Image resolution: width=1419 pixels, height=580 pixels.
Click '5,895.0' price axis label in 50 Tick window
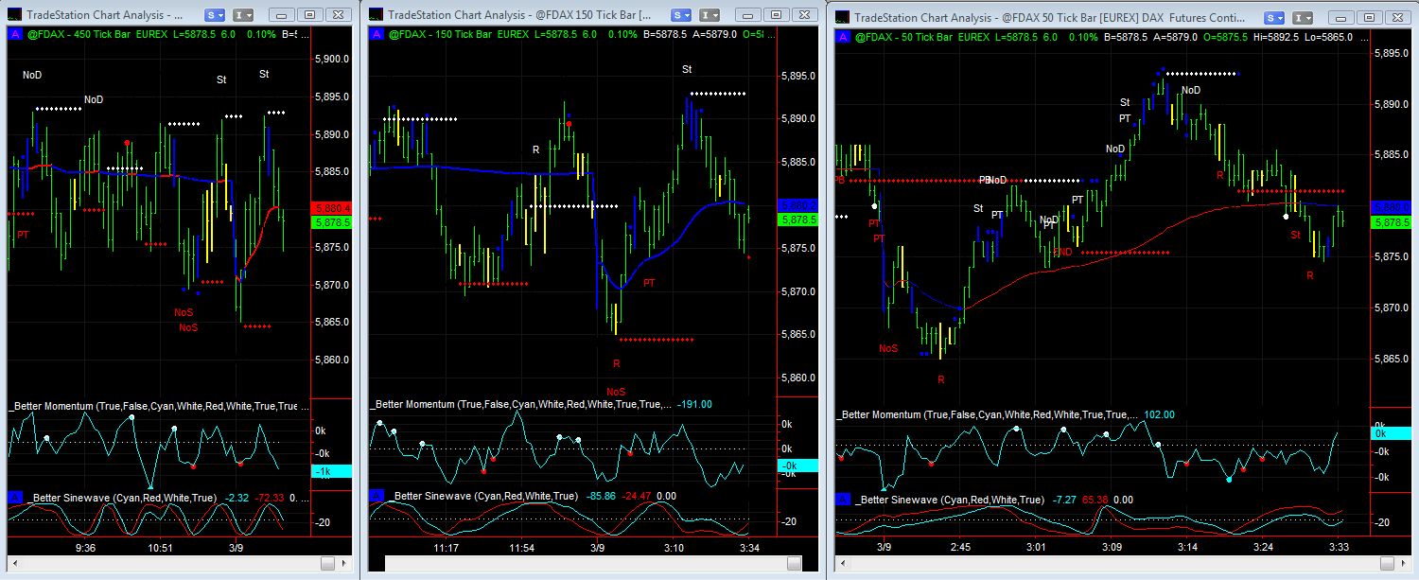pyautogui.click(x=1392, y=53)
